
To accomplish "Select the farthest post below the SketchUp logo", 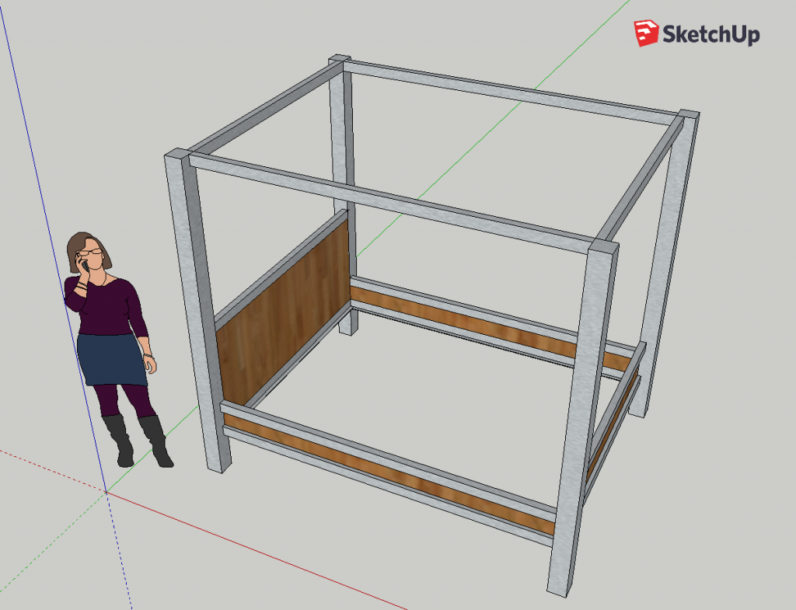I will (x=667, y=256).
